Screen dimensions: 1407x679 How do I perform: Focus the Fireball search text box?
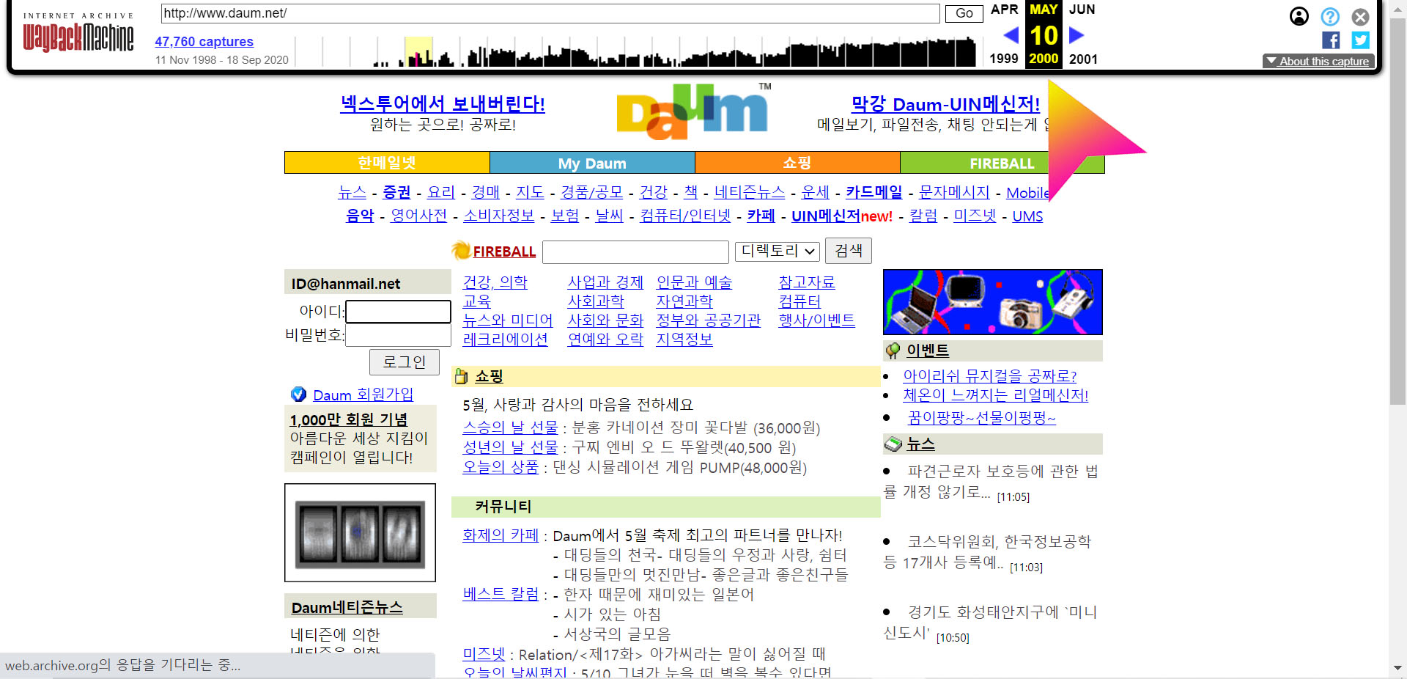[635, 252]
